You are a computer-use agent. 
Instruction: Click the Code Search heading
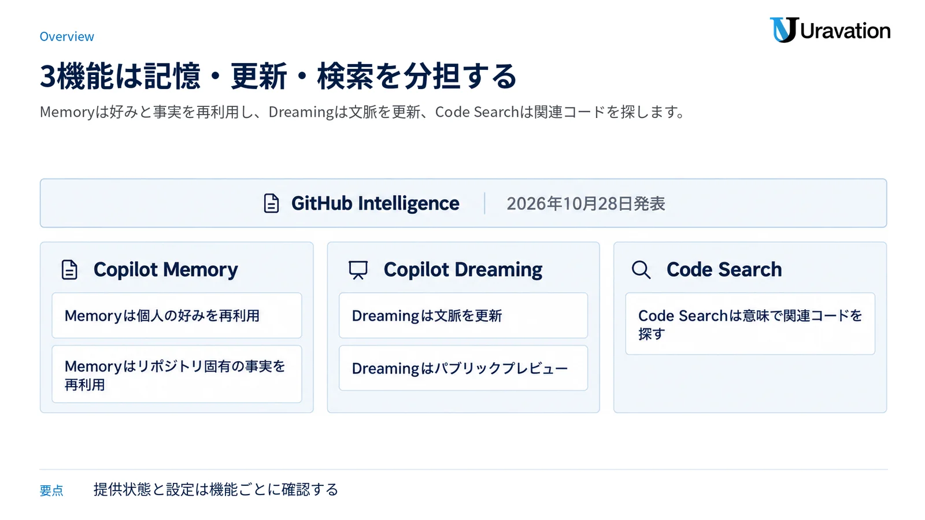pyautogui.click(x=724, y=270)
